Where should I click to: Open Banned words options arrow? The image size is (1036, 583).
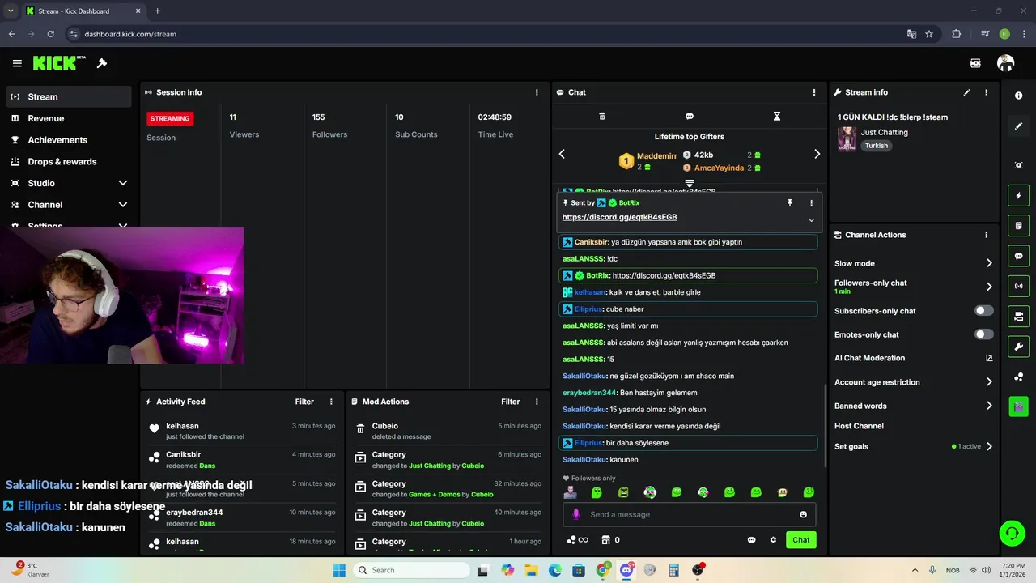989,406
